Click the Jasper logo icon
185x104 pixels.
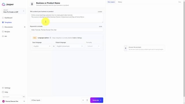pos(3,4)
